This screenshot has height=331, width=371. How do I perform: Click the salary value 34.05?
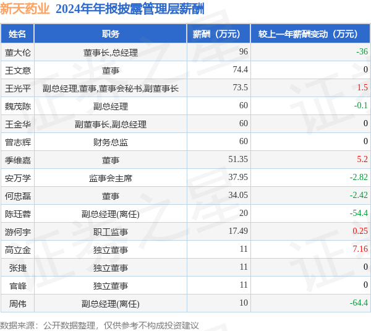[x=238, y=196]
